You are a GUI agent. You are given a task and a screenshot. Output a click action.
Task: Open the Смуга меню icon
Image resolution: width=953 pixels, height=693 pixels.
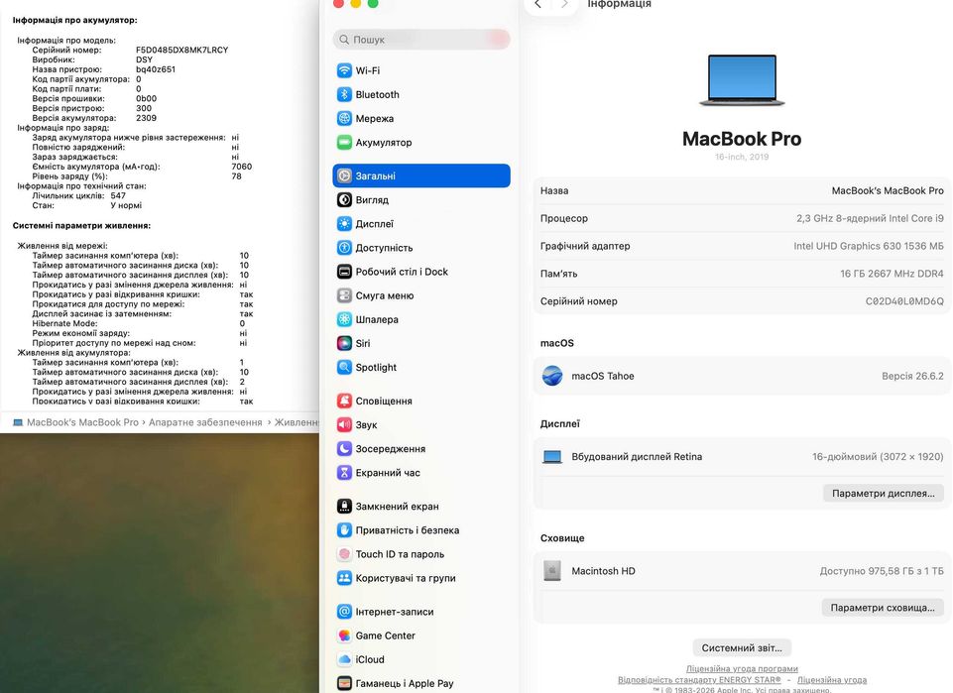pos(344,295)
